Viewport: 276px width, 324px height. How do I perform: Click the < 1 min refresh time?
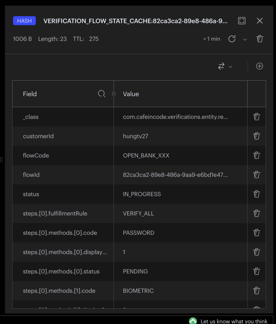coord(212,39)
